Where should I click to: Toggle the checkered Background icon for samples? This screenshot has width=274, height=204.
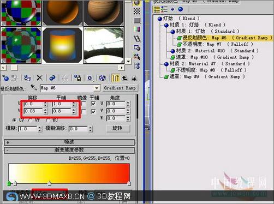(x=137, y=11)
